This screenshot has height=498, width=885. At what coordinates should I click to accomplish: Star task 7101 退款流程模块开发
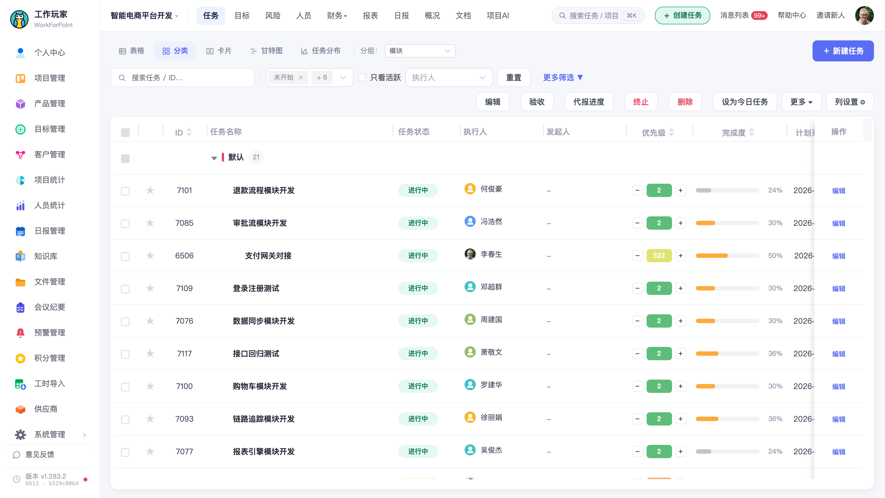click(150, 190)
